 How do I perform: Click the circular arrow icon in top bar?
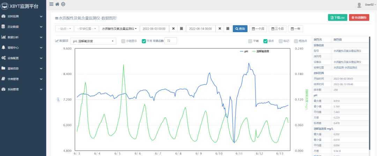tap(63, 4)
